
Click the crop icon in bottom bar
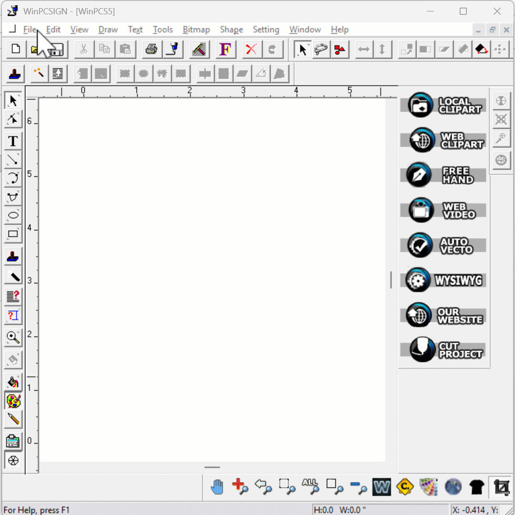(501, 487)
